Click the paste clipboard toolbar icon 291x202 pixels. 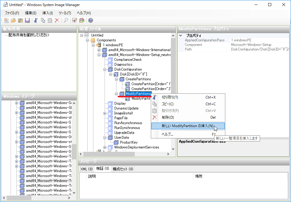click(x=50, y=20)
